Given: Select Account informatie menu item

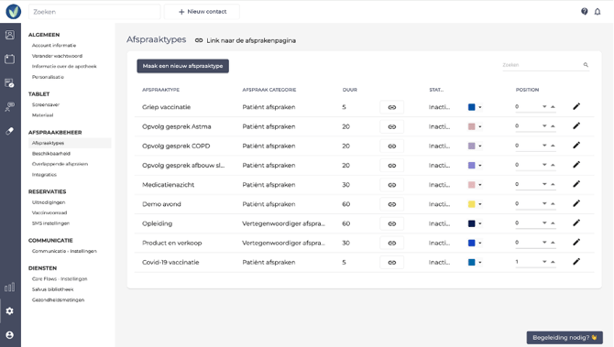Looking at the screenshot, I should point(54,46).
